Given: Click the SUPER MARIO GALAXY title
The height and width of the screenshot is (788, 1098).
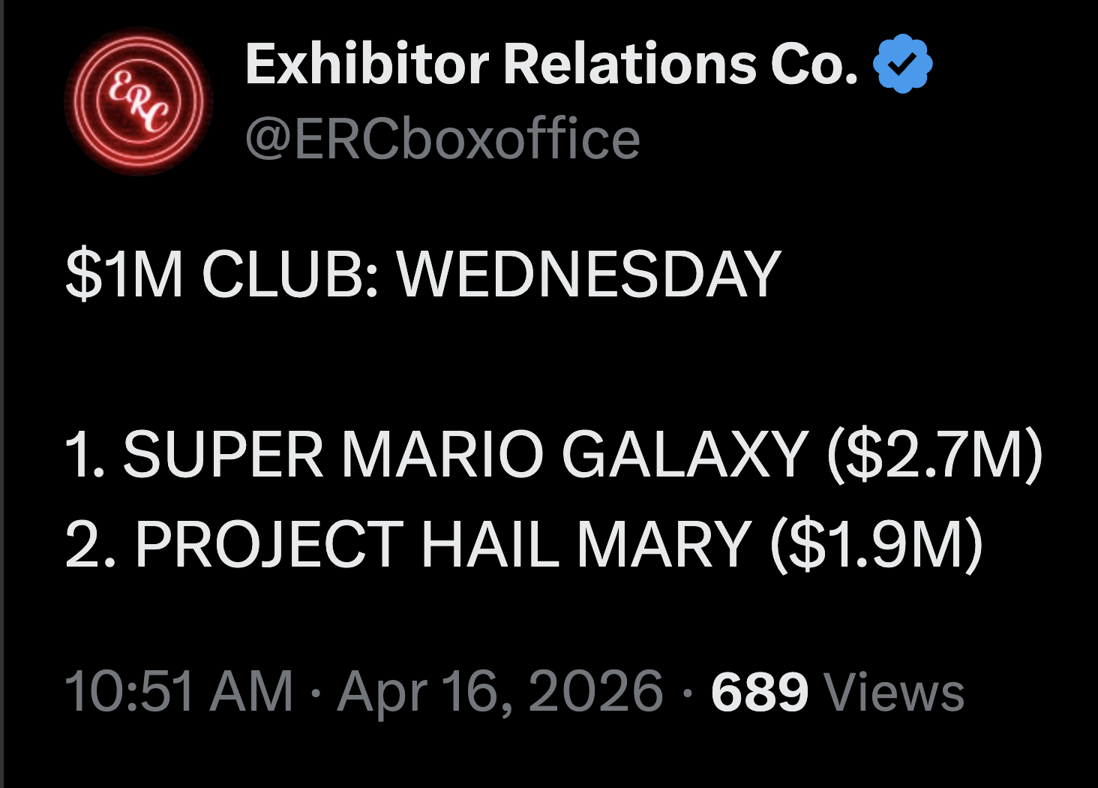Looking at the screenshot, I should click(x=466, y=455).
